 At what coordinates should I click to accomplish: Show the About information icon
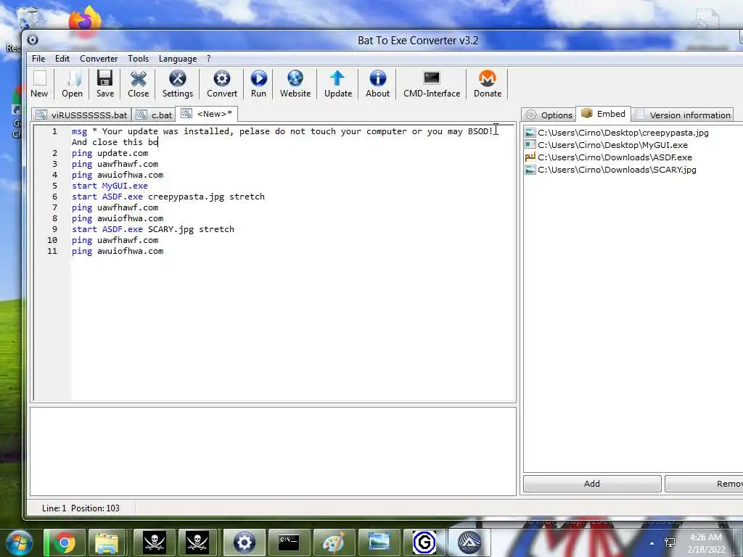(377, 84)
